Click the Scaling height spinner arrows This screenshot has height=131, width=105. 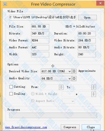94,94
